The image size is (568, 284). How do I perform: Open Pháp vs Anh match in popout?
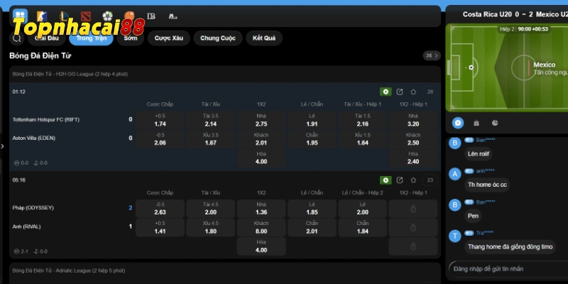point(400,180)
